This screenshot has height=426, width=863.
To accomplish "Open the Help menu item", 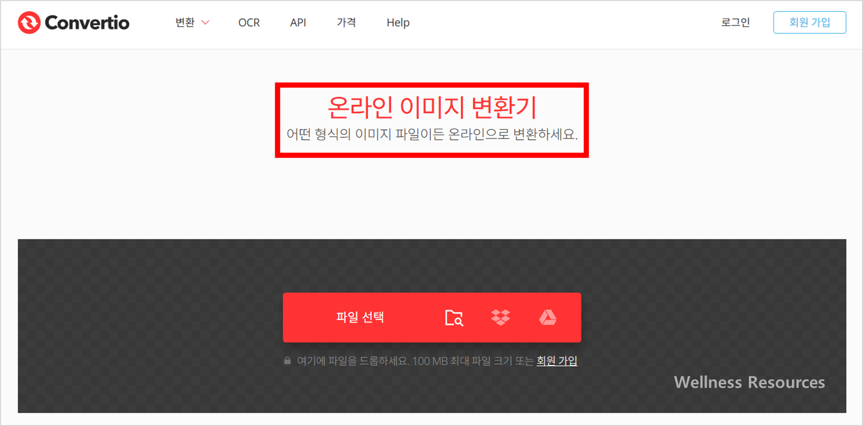I will [398, 22].
